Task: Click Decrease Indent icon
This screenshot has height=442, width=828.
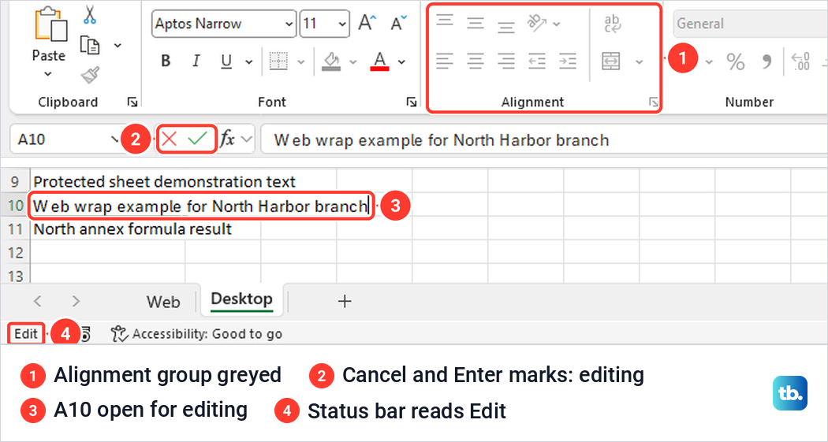Action: click(x=537, y=61)
